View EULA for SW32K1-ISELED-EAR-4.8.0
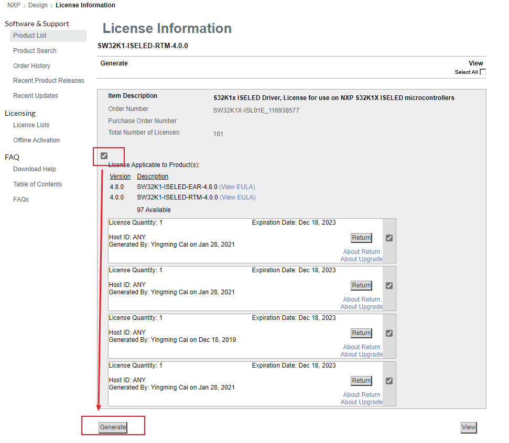 coord(237,187)
